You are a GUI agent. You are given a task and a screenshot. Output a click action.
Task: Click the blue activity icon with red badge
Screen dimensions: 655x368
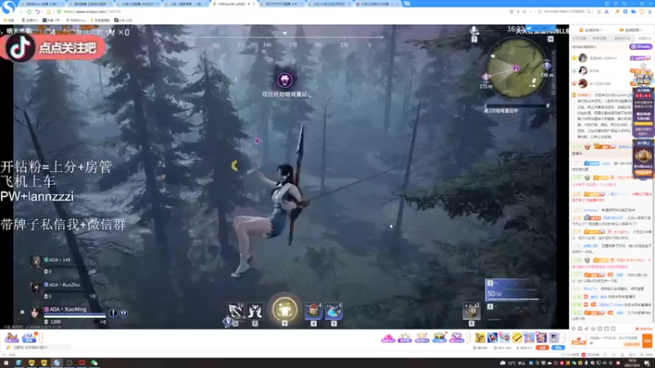click(x=29, y=337)
